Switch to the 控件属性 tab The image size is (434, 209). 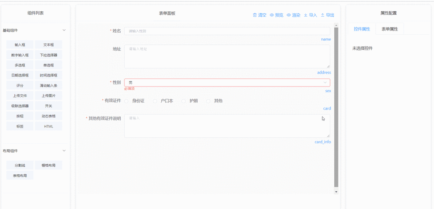[x=362, y=29]
